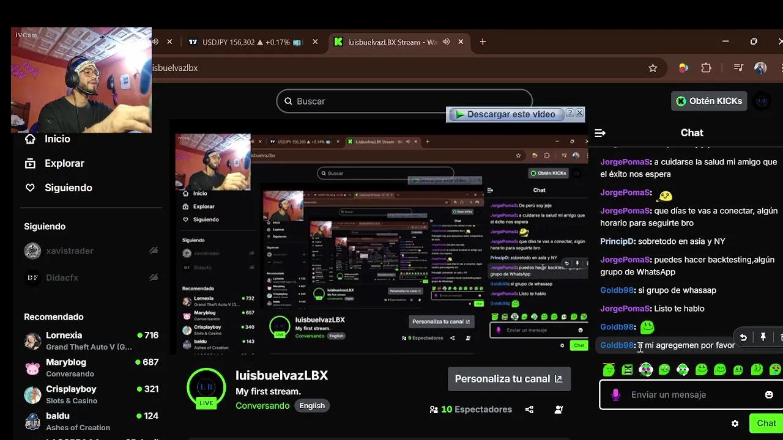783x440 pixels.
Task: Click the luisbuelvazLBX channel avatar with LIVE badge
Action: 206,388
